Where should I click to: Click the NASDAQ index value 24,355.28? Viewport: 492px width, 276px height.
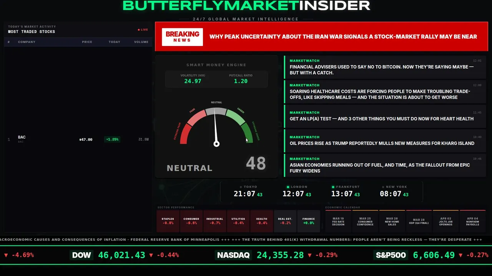tap(280, 255)
